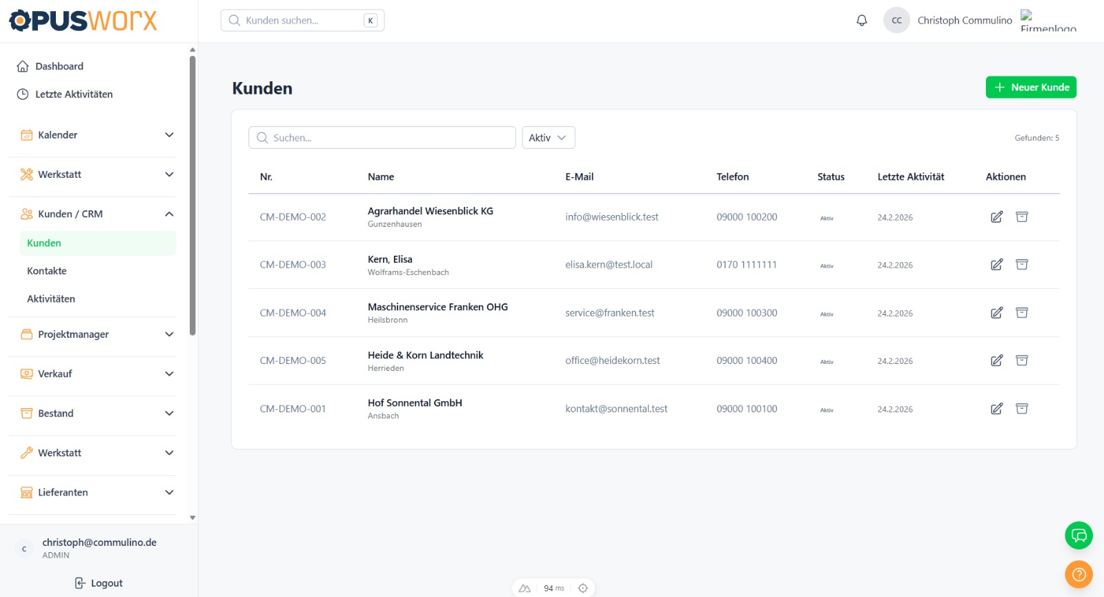Expand the Projektmanager section
This screenshot has height=597, width=1104.
[x=98, y=334]
